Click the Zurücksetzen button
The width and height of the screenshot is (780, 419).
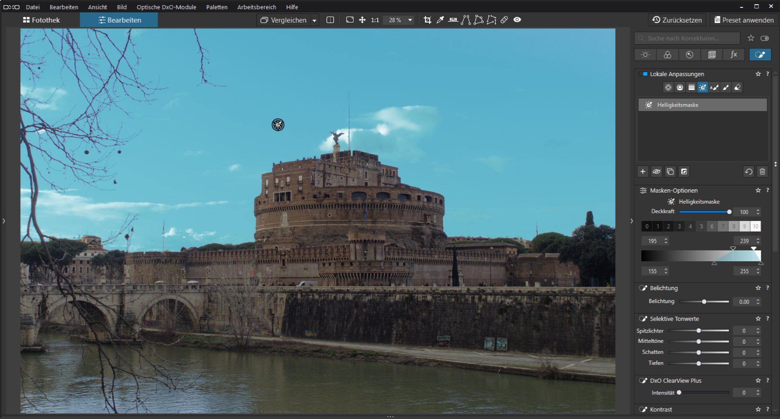[x=677, y=20]
